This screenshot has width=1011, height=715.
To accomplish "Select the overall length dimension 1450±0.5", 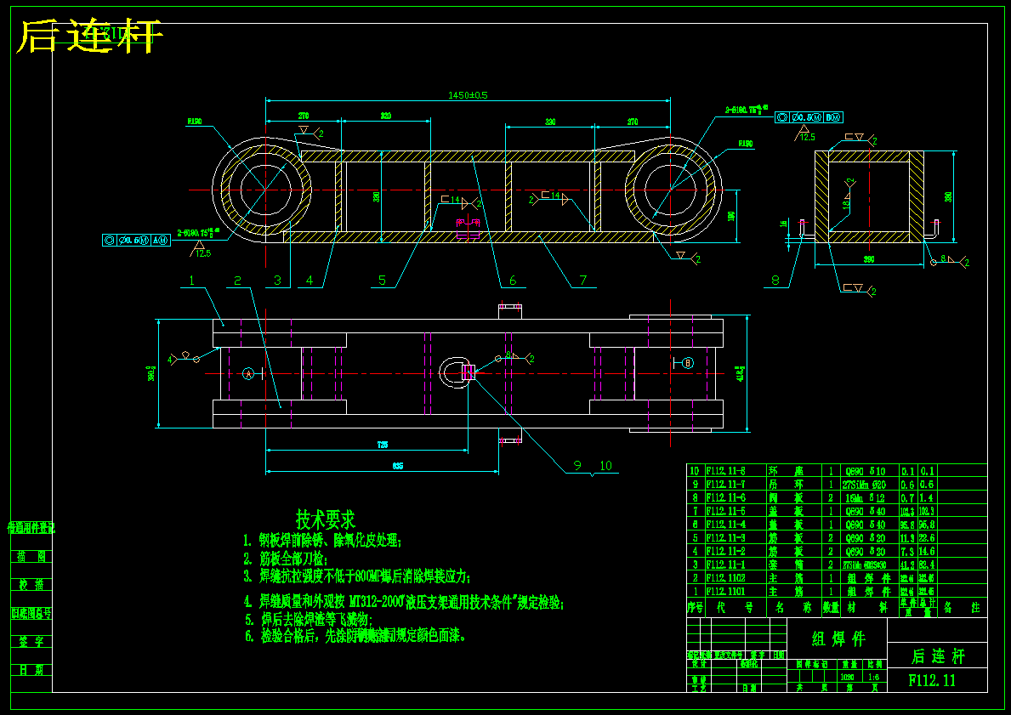I will tap(468, 94).
